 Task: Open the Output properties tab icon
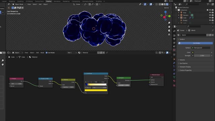174,39
